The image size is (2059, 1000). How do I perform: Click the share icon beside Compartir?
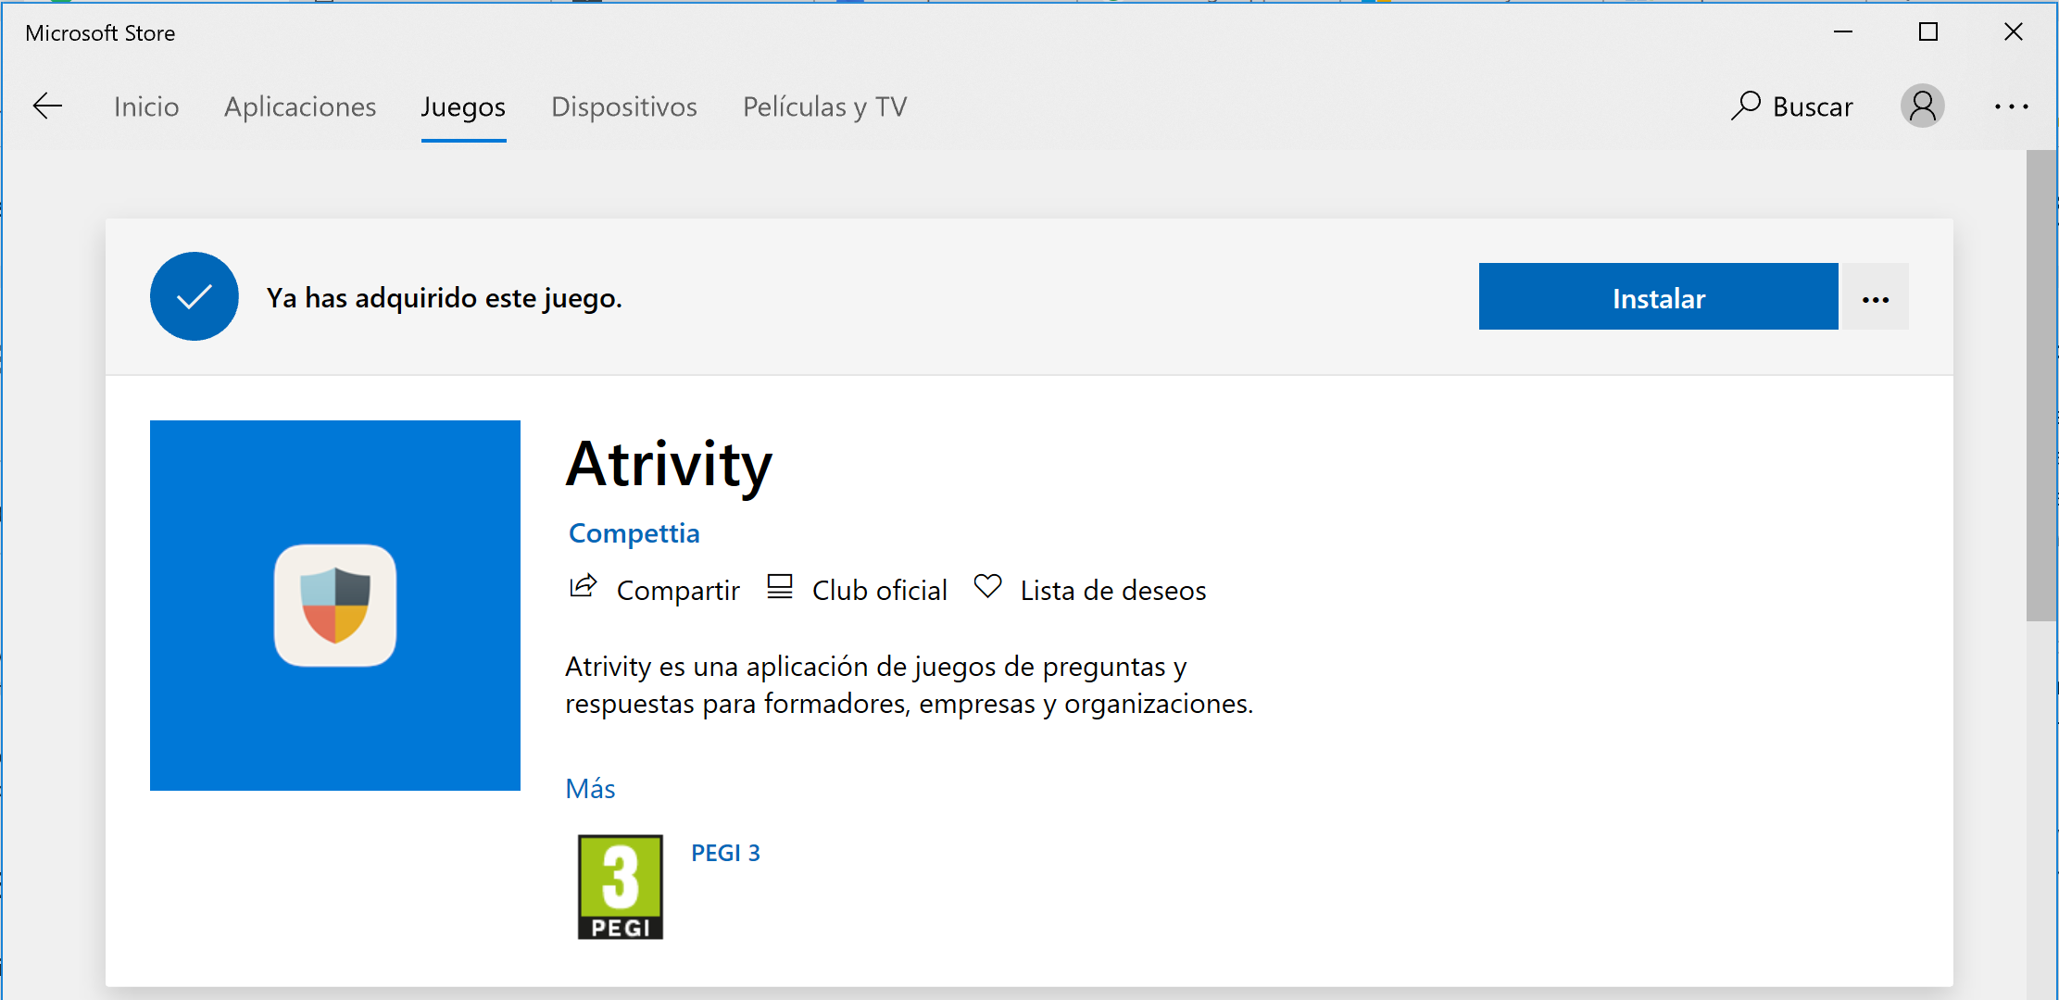tap(583, 587)
